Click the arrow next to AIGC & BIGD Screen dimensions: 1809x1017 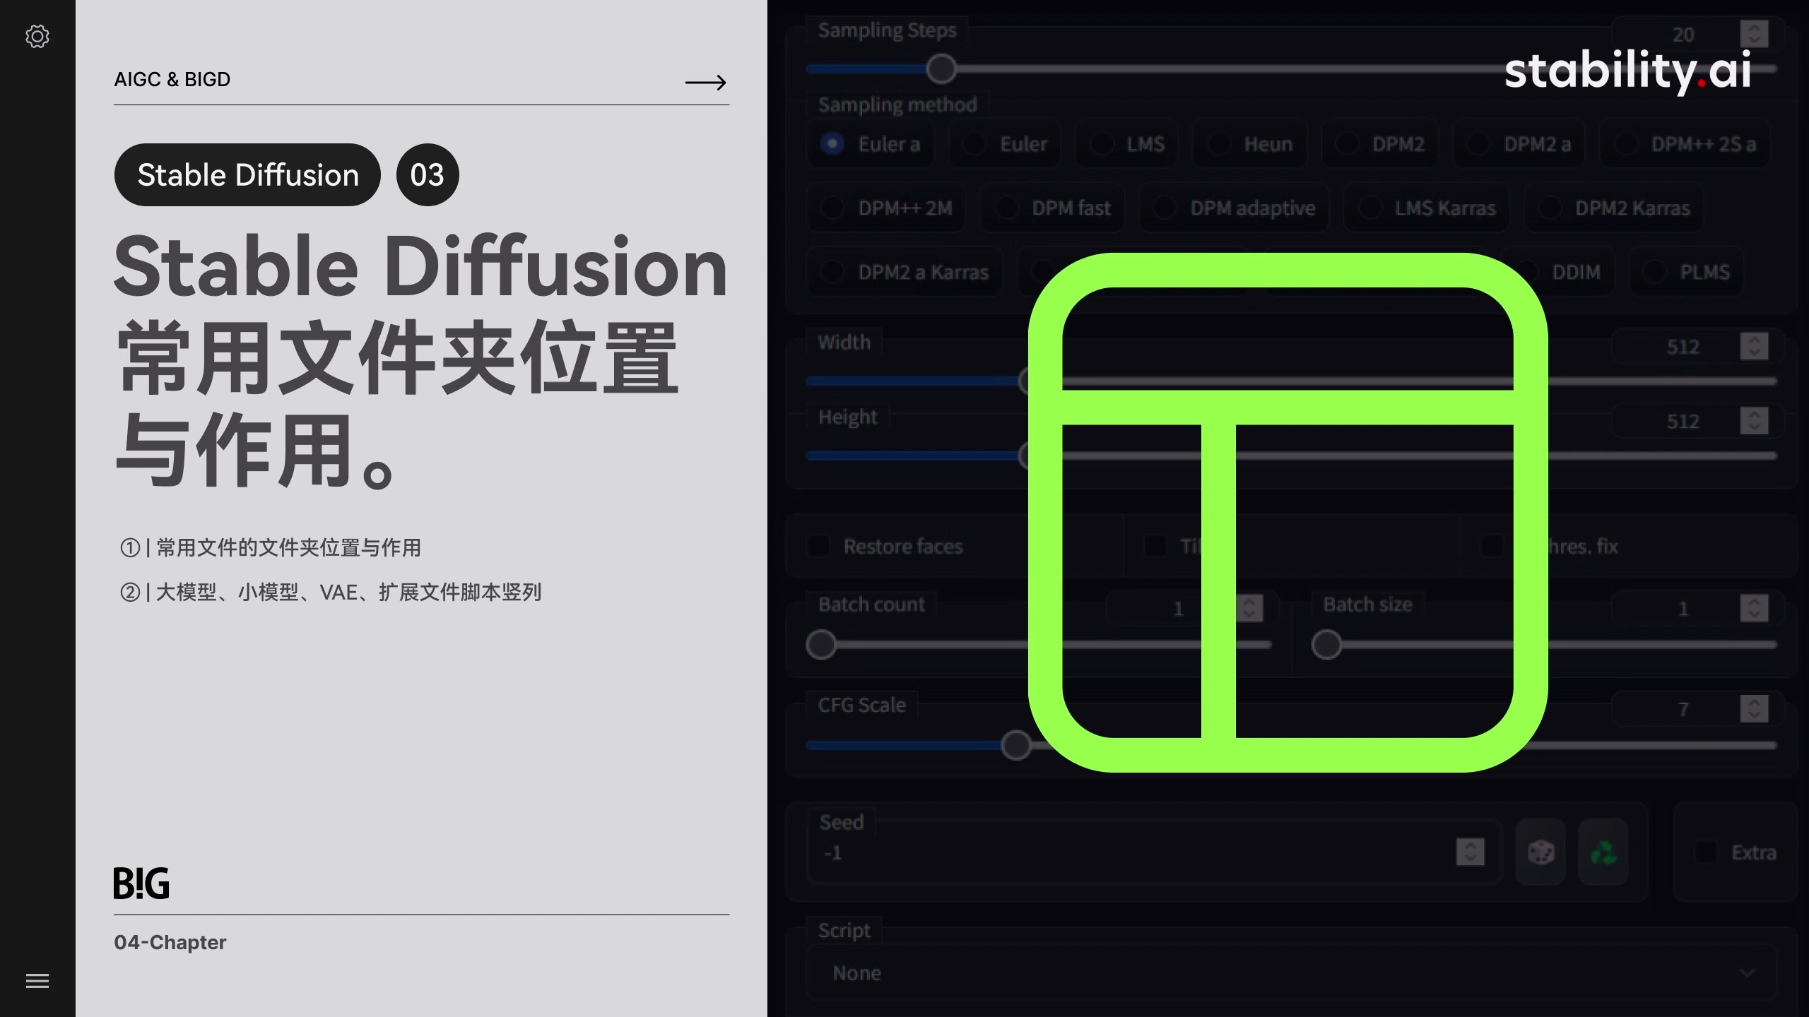tap(705, 82)
